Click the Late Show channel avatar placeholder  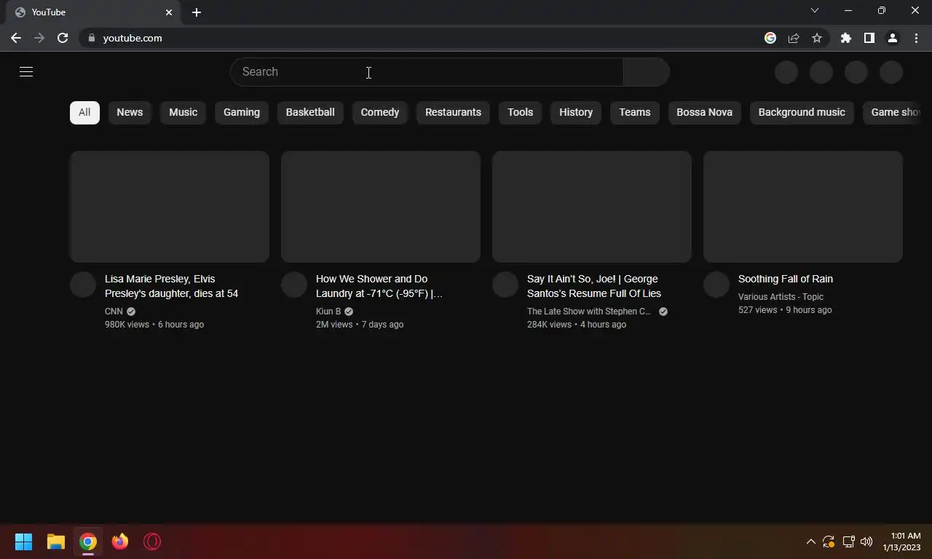click(x=505, y=285)
